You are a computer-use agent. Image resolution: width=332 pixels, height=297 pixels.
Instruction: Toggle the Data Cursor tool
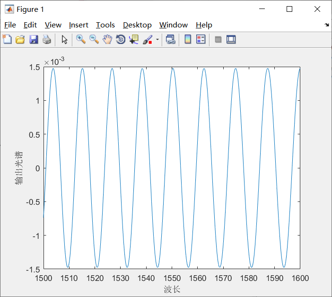click(134, 40)
